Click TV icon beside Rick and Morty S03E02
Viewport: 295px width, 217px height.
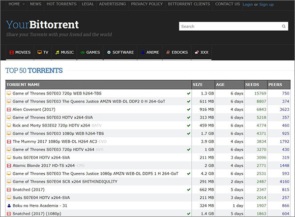9,125
